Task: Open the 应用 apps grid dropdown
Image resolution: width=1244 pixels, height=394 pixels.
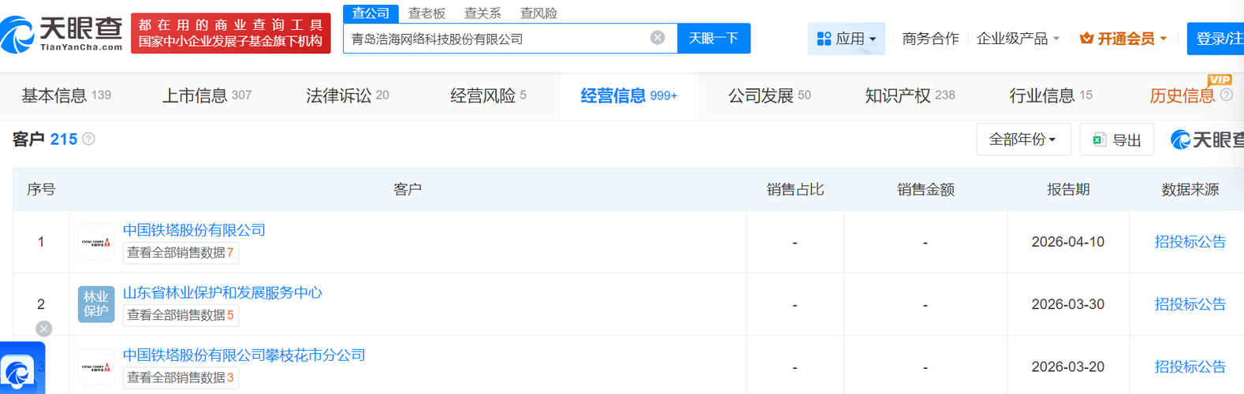Action: 847,39
